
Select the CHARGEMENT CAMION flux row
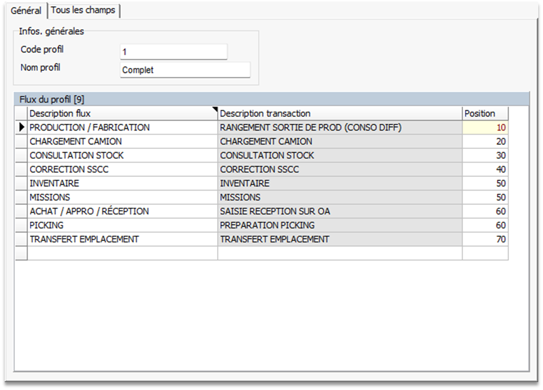tap(122, 142)
